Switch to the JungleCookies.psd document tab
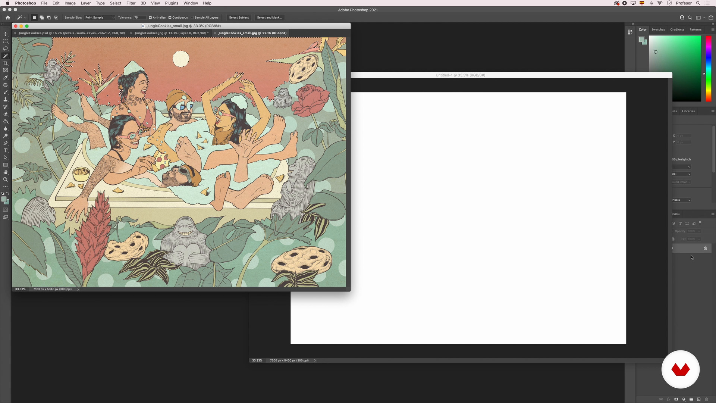This screenshot has height=403, width=716. (72, 33)
